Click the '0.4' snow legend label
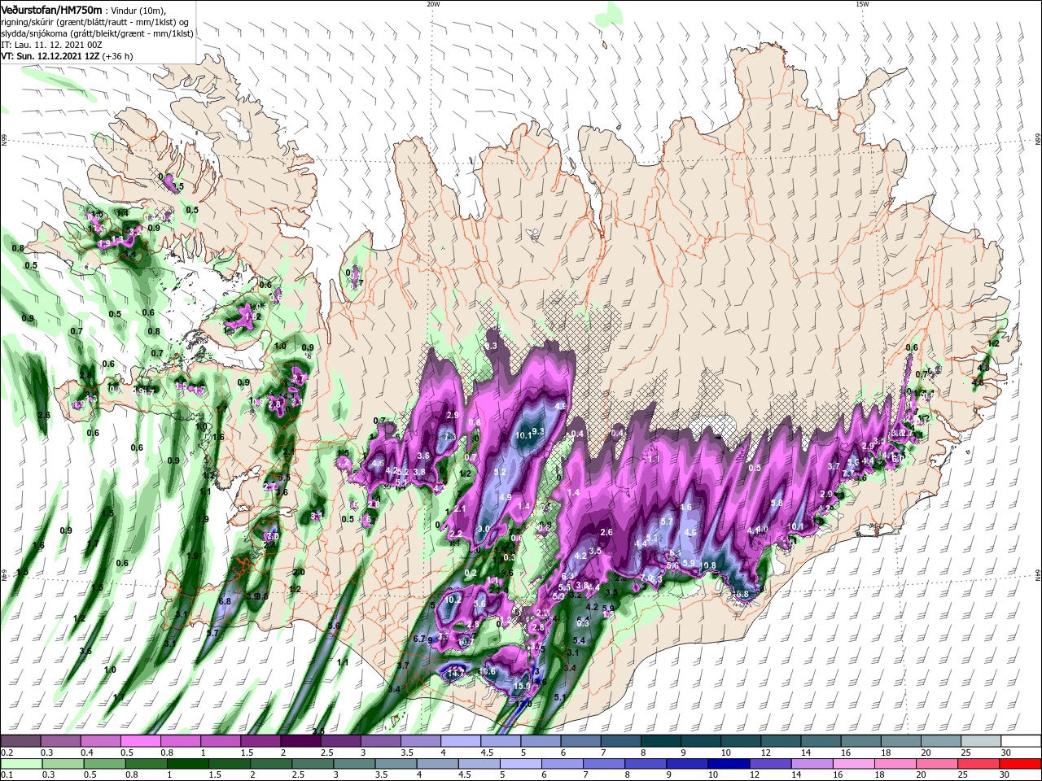This screenshot has height=781, width=1042. click(87, 753)
